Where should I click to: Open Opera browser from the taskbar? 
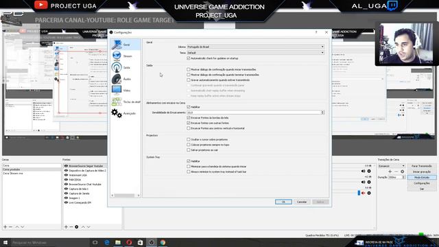[129, 242]
